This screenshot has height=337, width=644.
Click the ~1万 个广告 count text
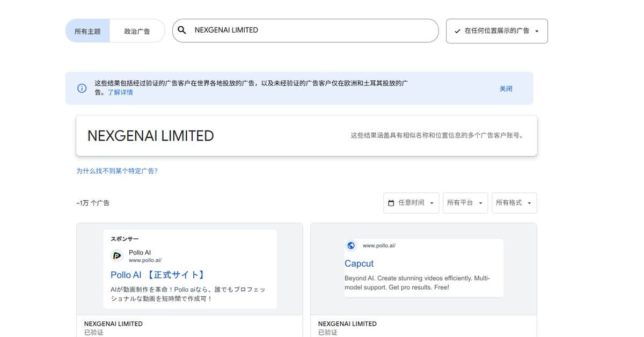[93, 203]
